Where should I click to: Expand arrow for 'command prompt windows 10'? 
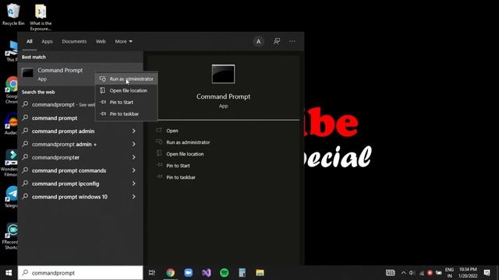[x=133, y=197]
